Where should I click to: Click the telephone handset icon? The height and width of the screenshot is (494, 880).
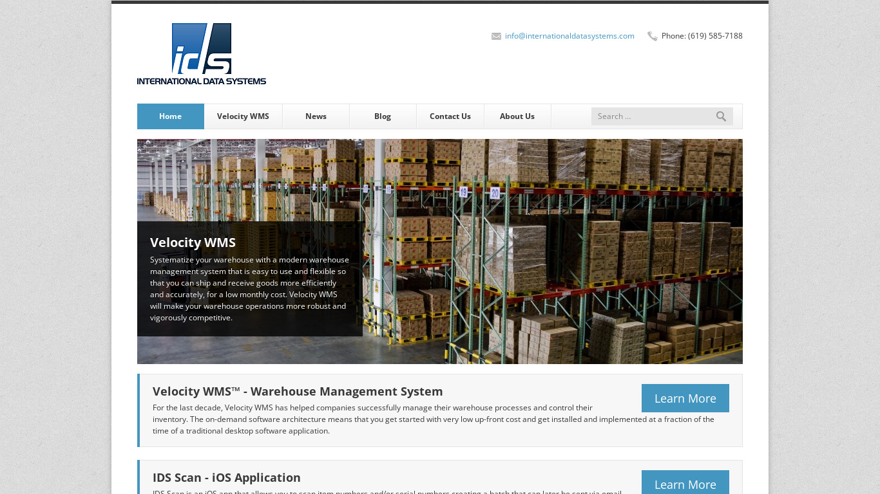point(653,36)
